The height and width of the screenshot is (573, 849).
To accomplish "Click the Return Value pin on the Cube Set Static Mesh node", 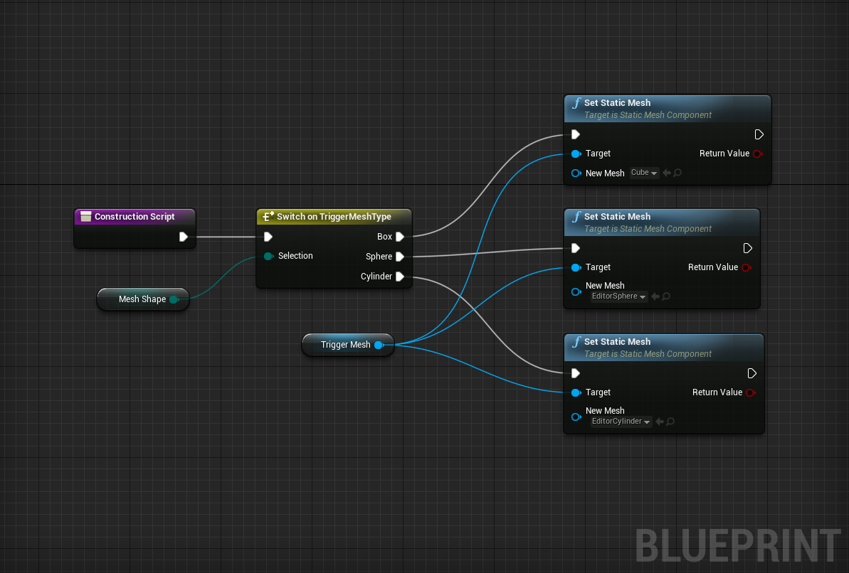I will 758,154.
